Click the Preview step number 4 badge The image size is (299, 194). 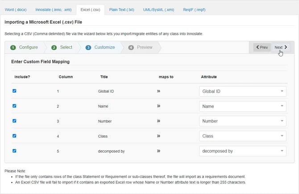pyautogui.click(x=131, y=48)
